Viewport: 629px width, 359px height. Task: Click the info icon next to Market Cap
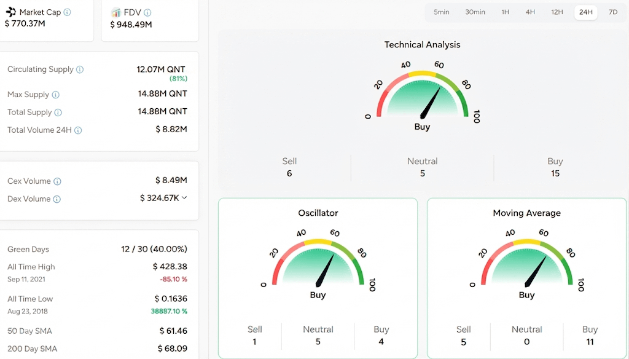click(68, 12)
